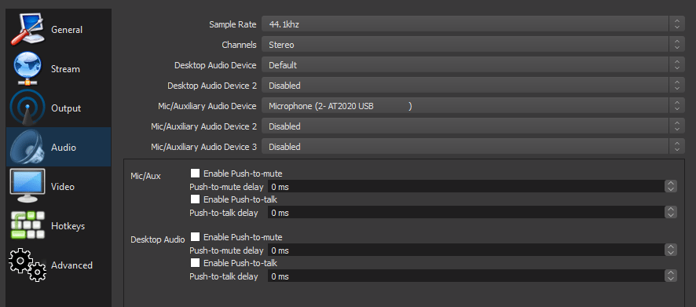
Task: Open the Desktop Audio Device 2 dropdown
Action: coord(473,85)
